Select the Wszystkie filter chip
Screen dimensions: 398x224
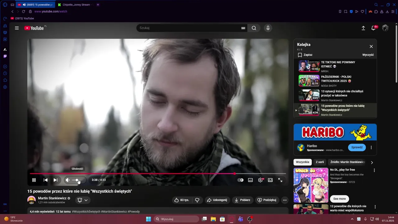303,162
